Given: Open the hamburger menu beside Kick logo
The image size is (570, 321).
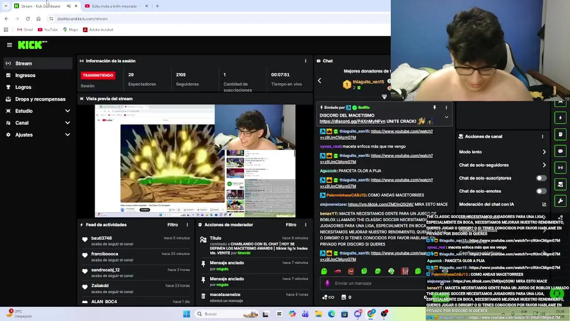Looking at the screenshot, I should [x=9, y=45].
